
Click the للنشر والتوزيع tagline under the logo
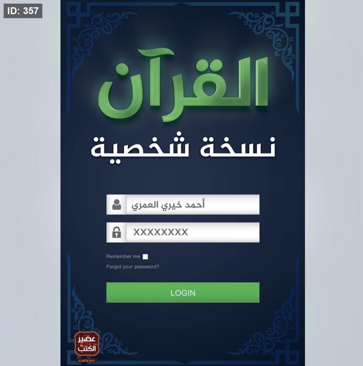(87, 360)
